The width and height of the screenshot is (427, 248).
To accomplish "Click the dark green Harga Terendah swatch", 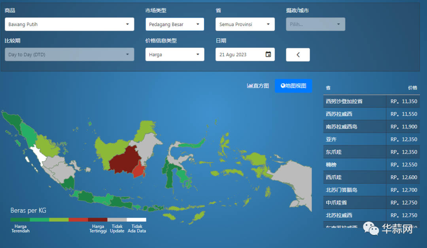I will (20, 220).
